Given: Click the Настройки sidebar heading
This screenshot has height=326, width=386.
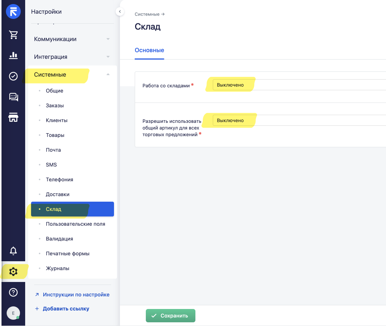Looking at the screenshot, I should point(46,11).
